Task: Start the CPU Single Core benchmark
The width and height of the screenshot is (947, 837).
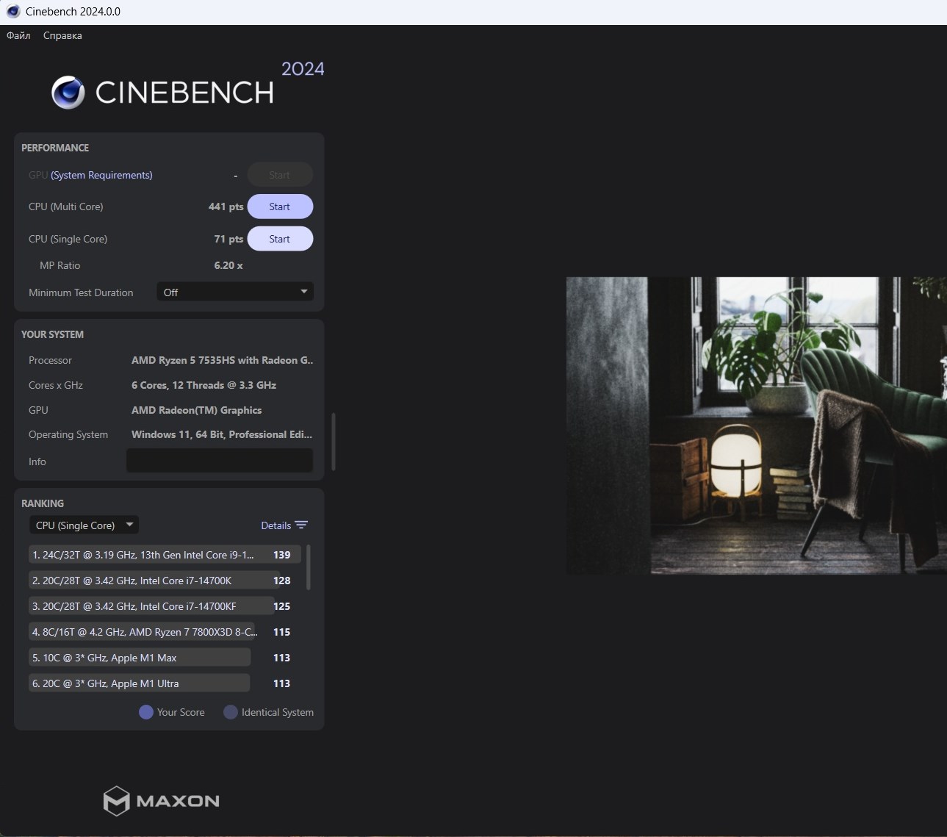Action: (280, 239)
